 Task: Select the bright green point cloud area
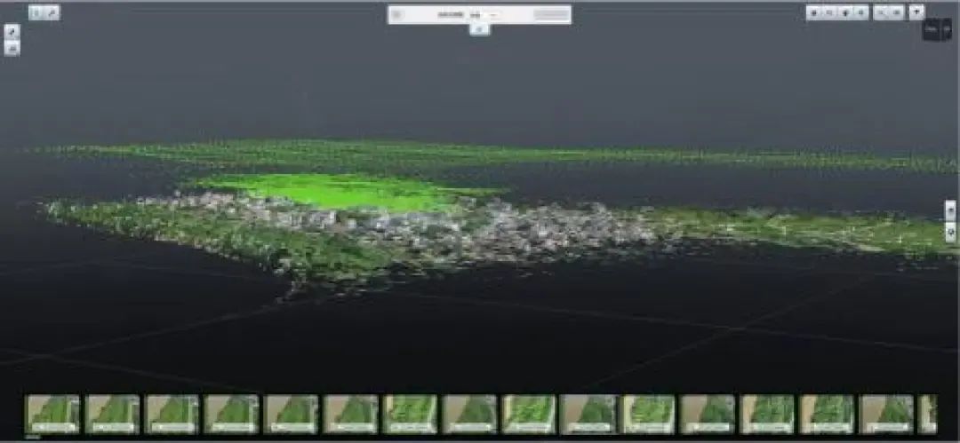tap(338, 190)
